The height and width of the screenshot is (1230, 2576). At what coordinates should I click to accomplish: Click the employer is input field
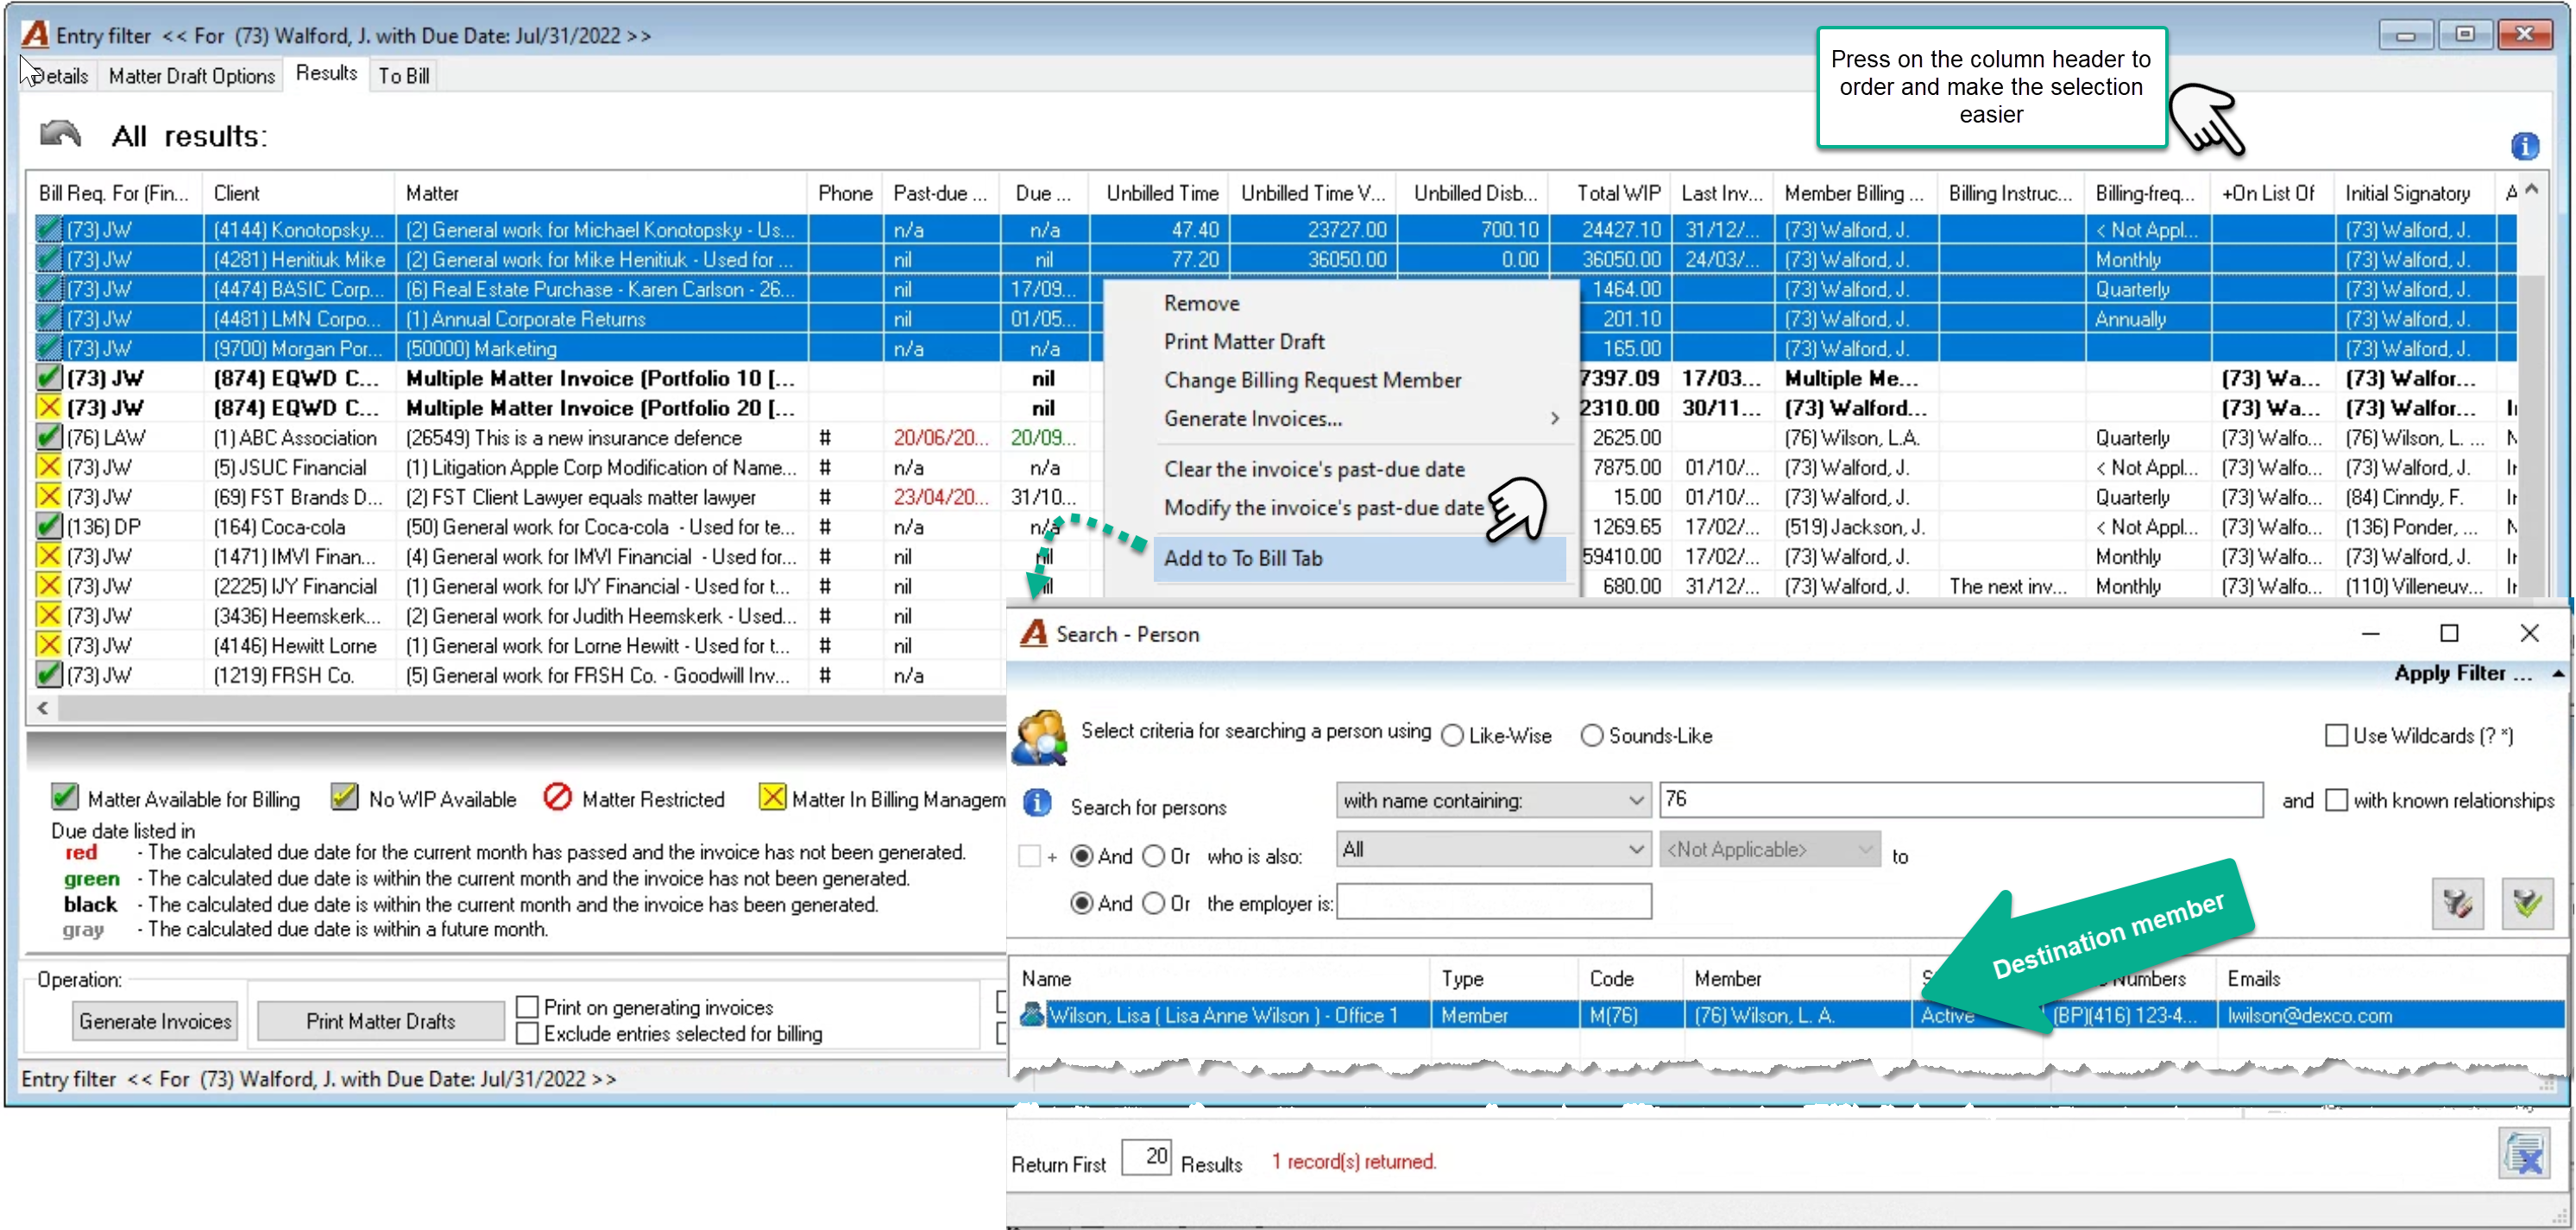(1493, 902)
